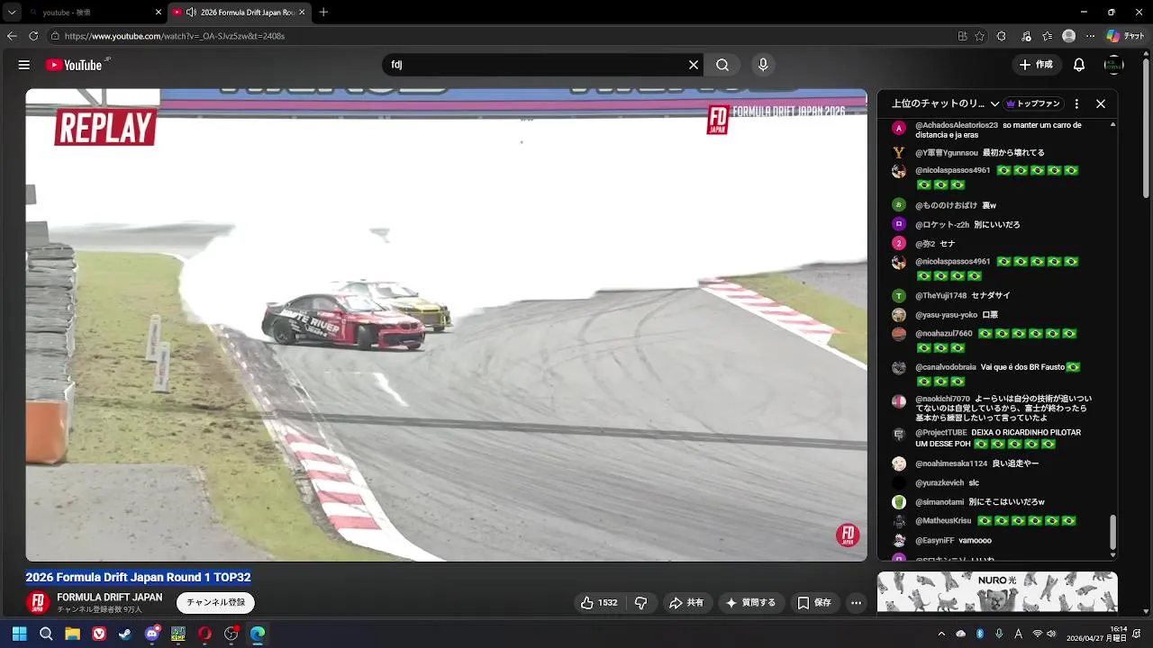Start voice search with microphone
Screen dimensions: 1153x648
click(x=763, y=65)
